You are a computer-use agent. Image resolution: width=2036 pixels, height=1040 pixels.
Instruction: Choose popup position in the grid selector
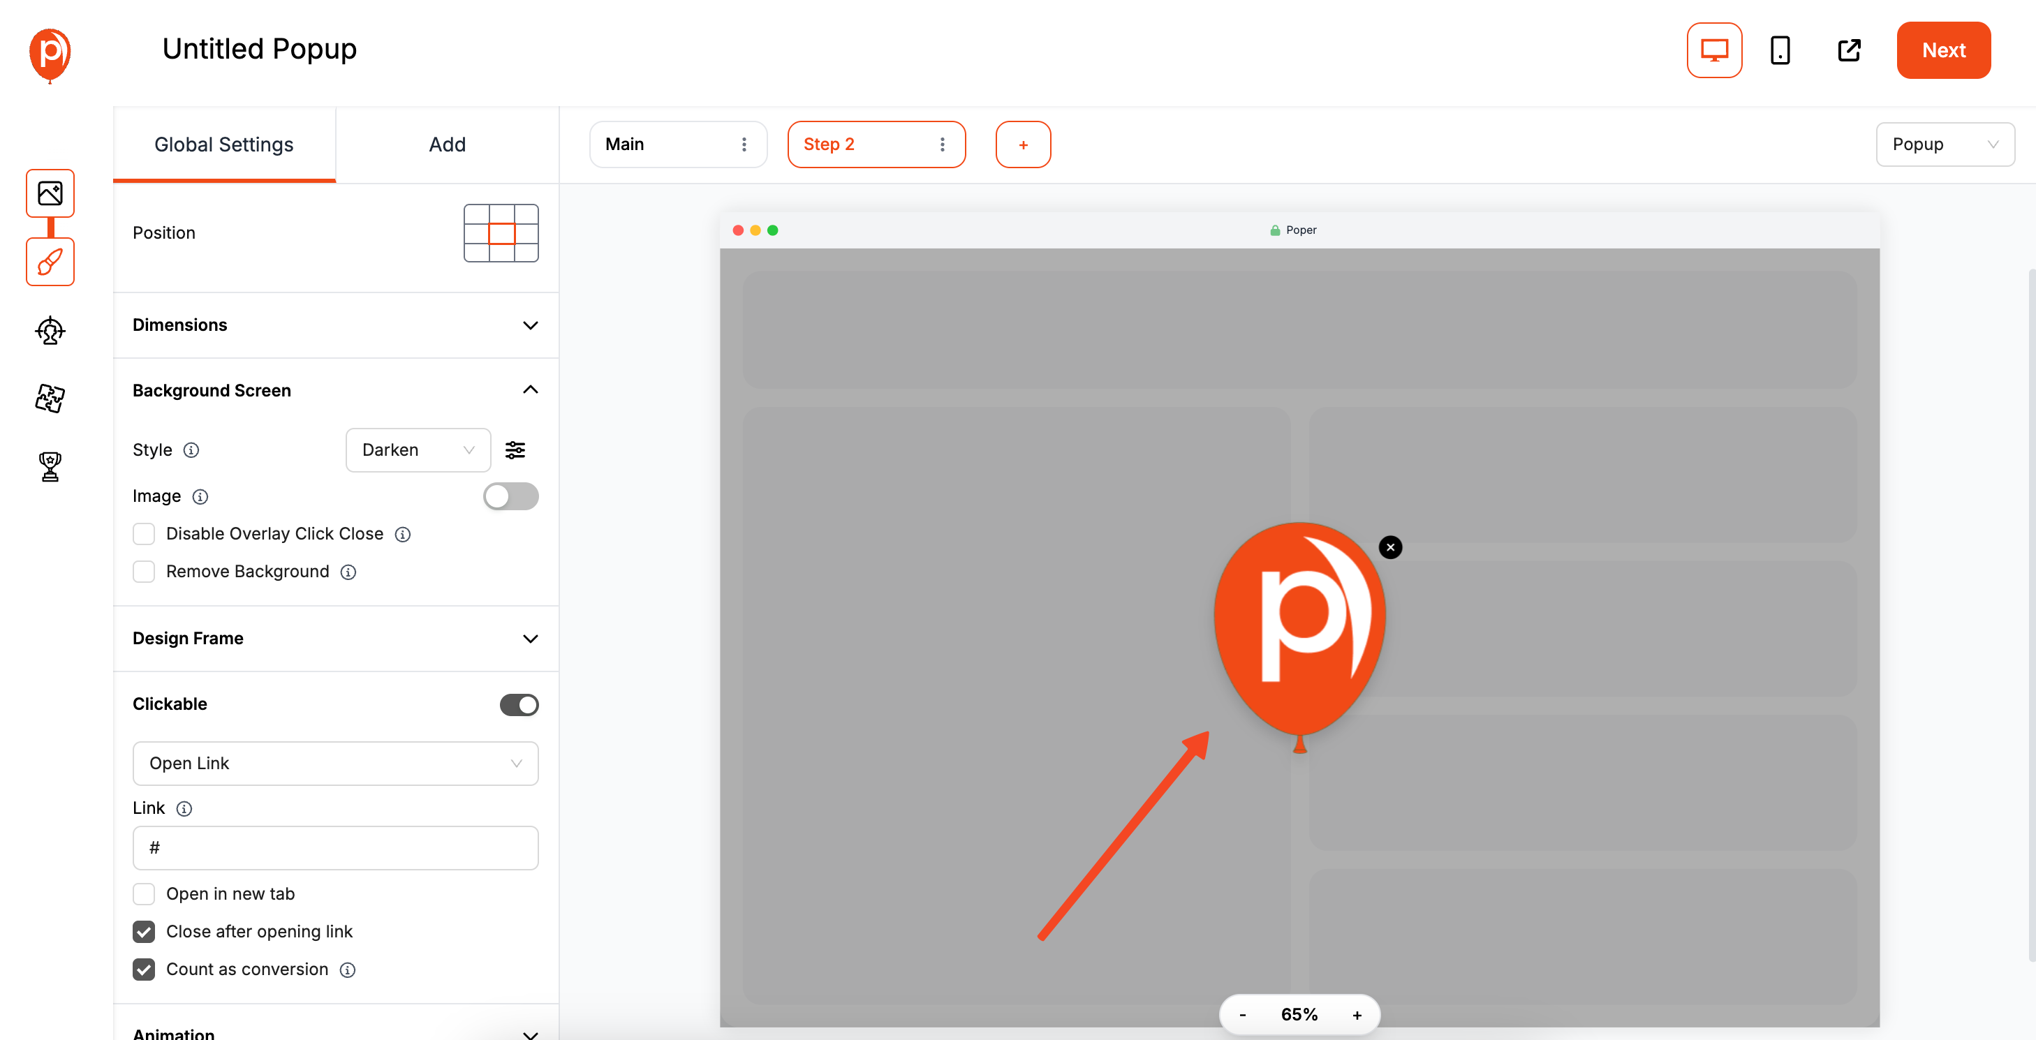click(x=501, y=233)
